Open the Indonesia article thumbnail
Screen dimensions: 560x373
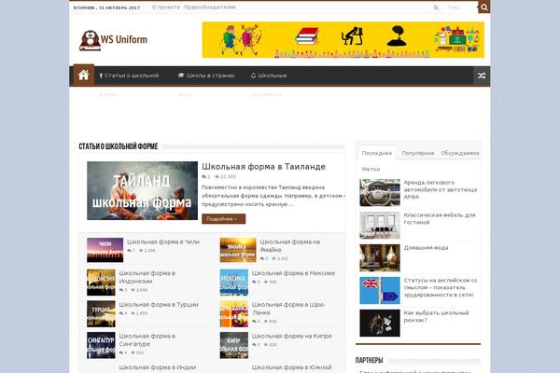[101, 283]
